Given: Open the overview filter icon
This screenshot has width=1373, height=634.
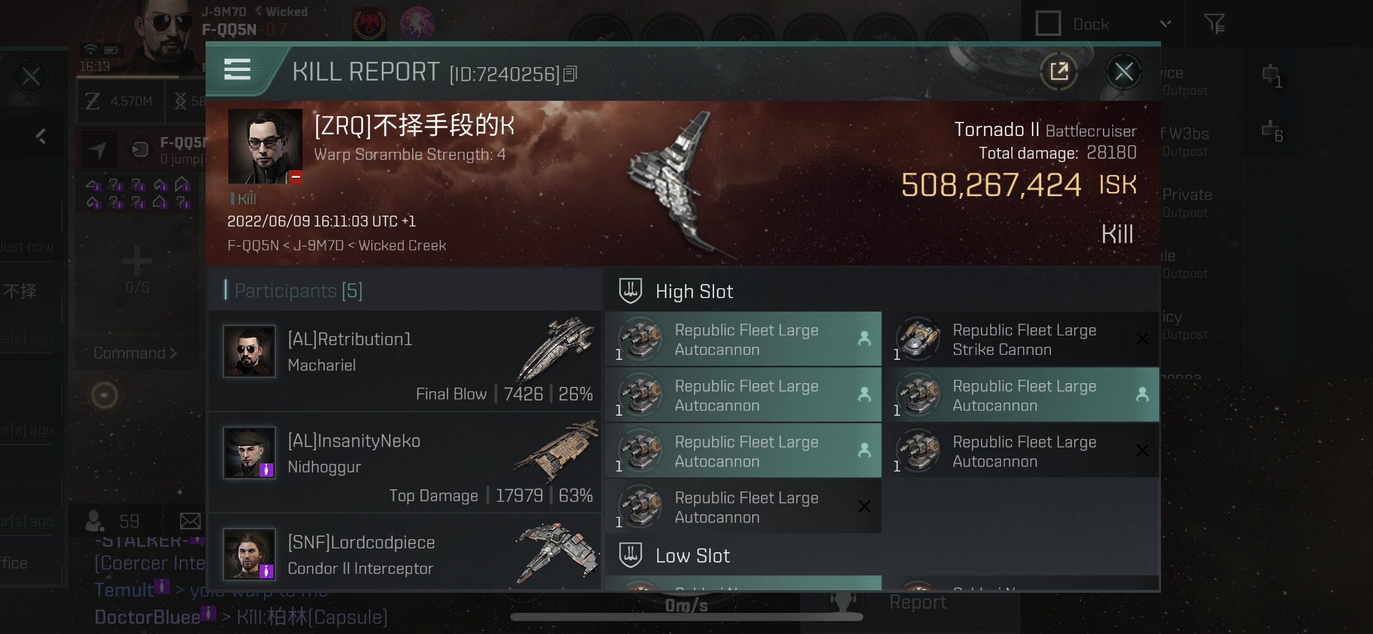Looking at the screenshot, I should 1215,23.
